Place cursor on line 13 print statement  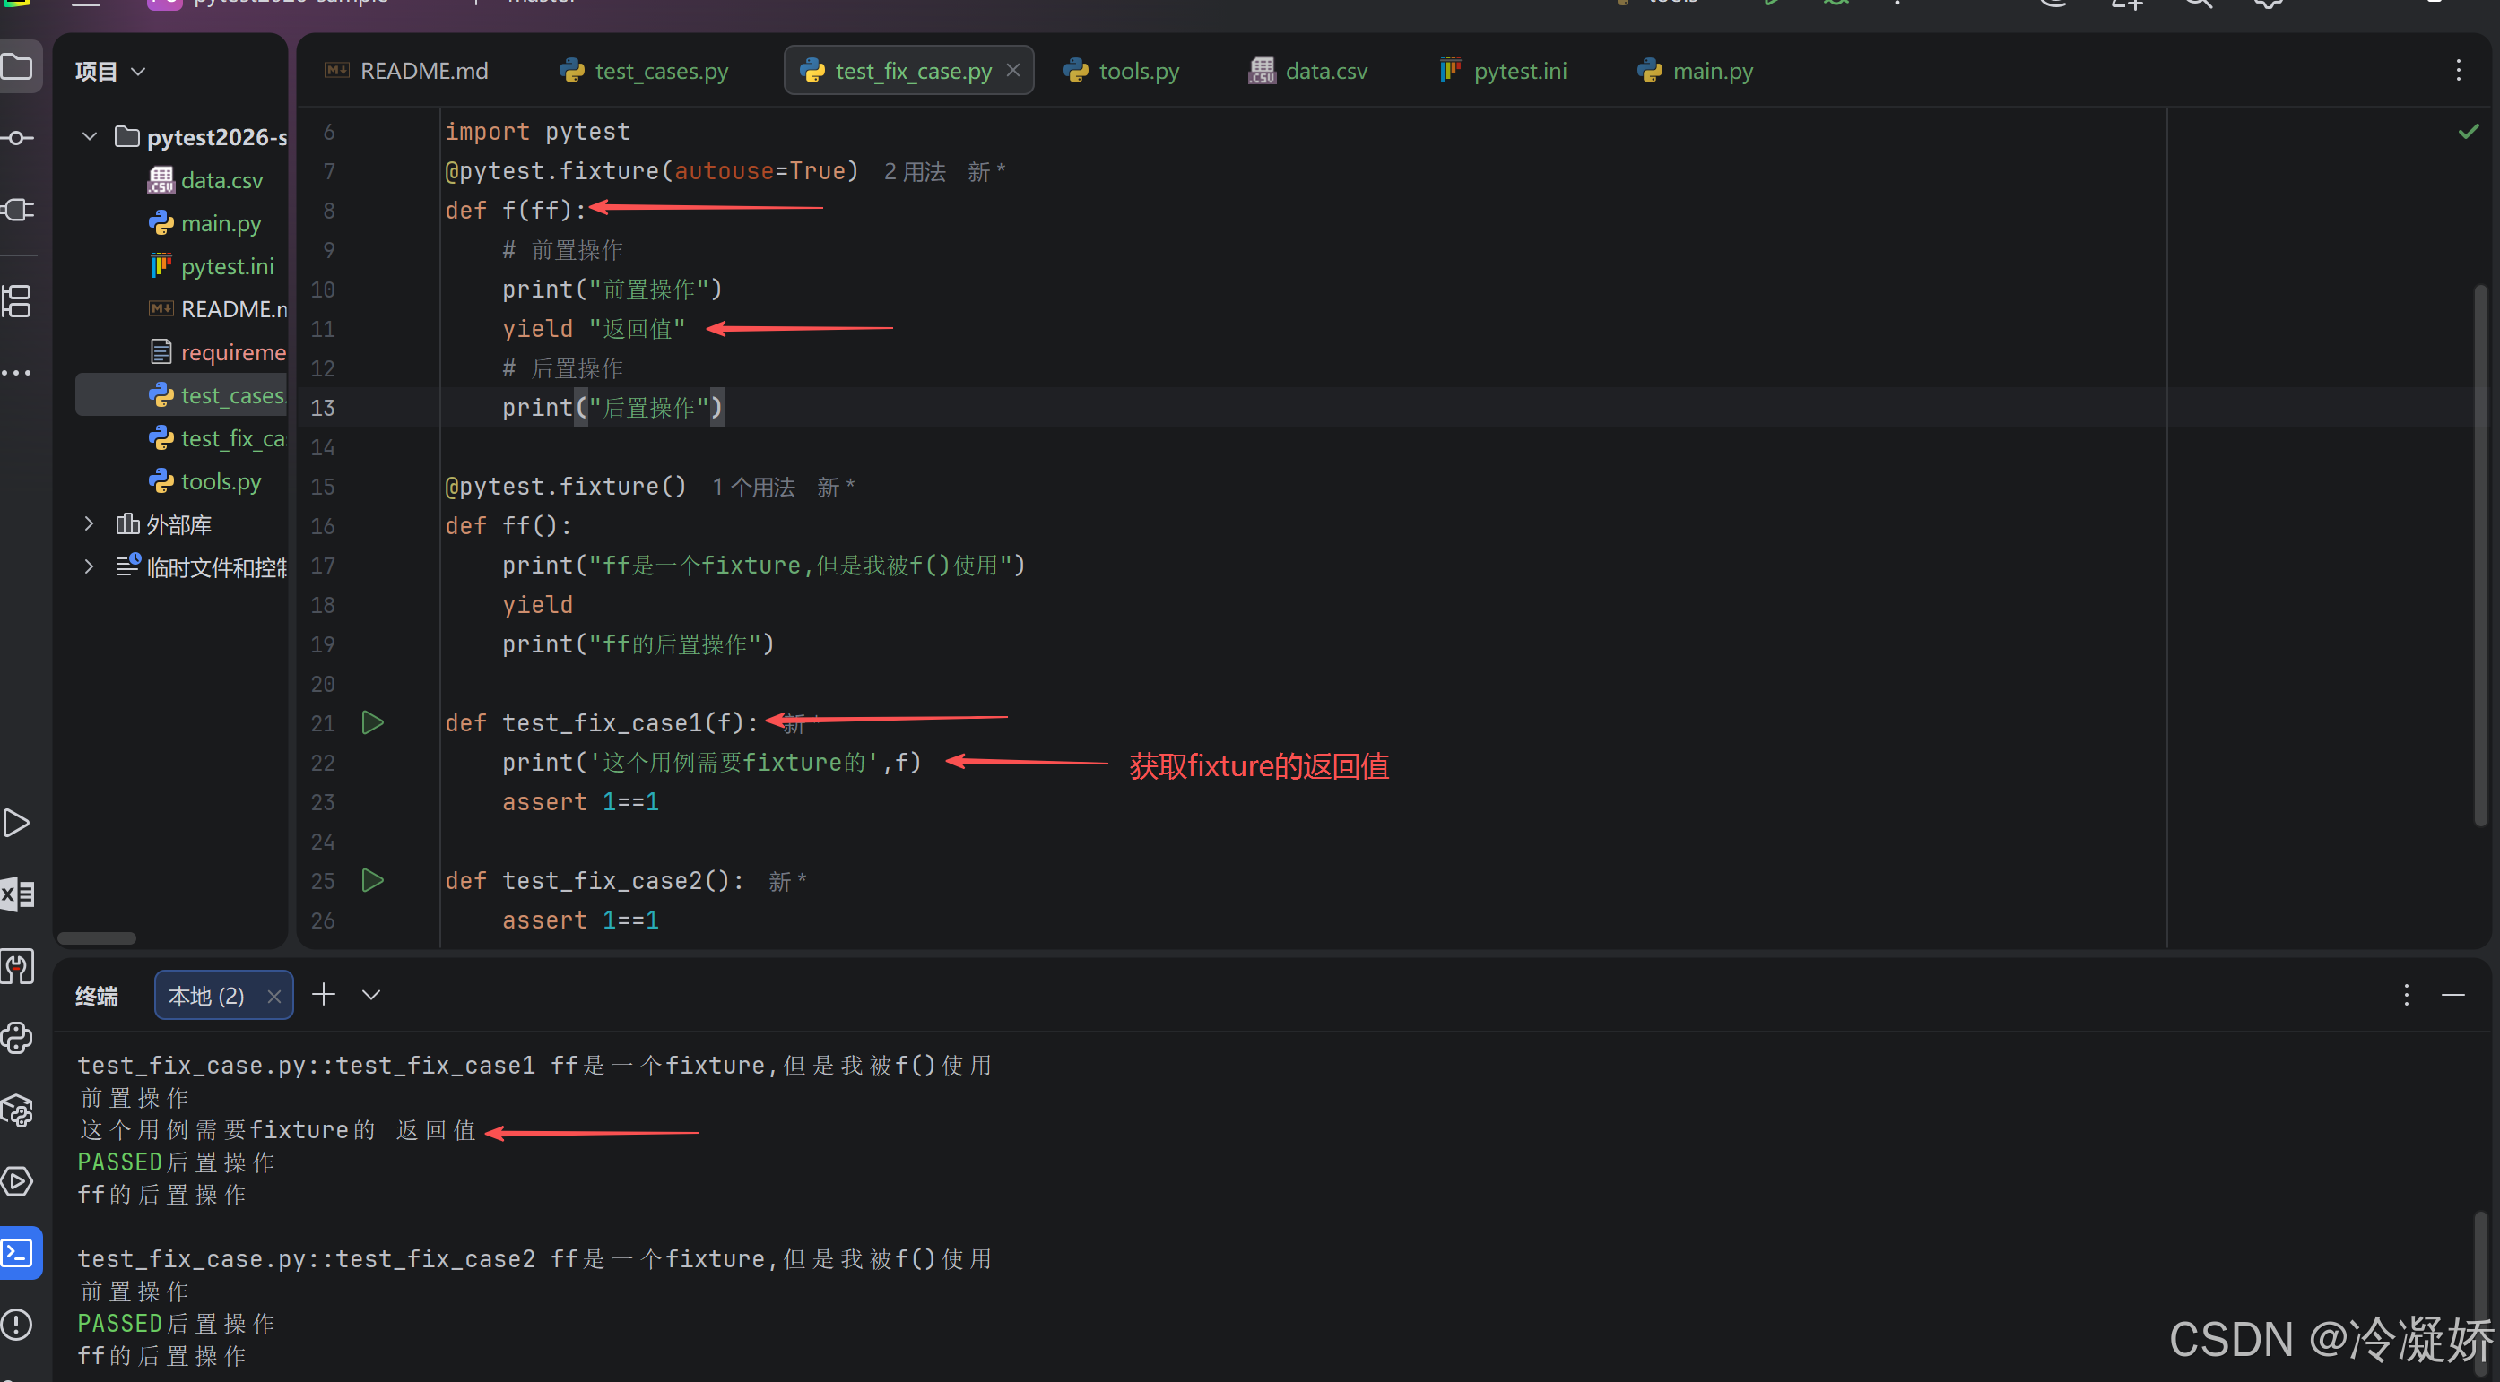point(612,407)
